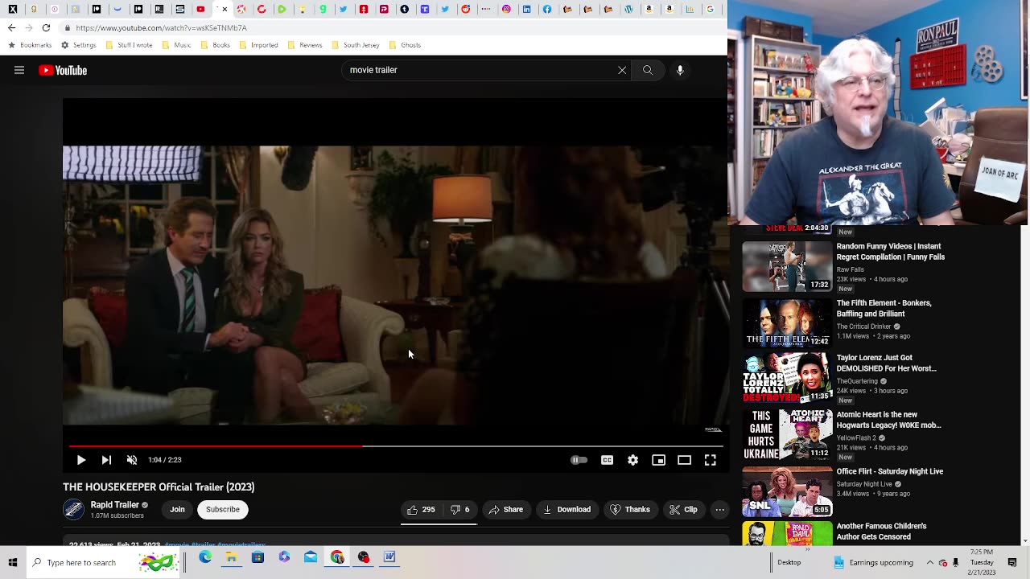Clear the search box text
Viewport: 1030px width, 579px height.
pos(622,70)
